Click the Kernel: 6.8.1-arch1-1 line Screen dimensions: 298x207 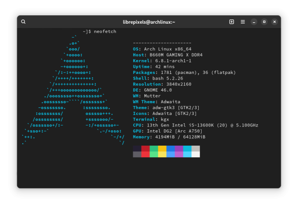(x=162, y=61)
